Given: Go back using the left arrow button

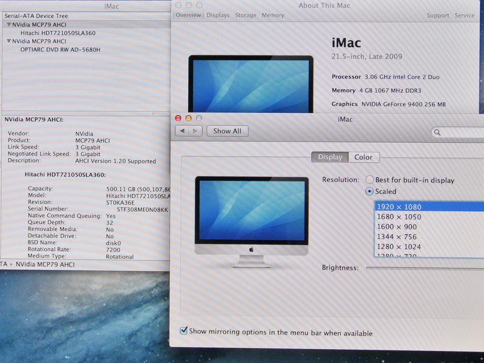Looking at the screenshot, I should tap(182, 131).
